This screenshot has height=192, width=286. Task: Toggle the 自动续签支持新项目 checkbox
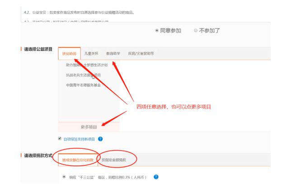[x=60, y=139]
